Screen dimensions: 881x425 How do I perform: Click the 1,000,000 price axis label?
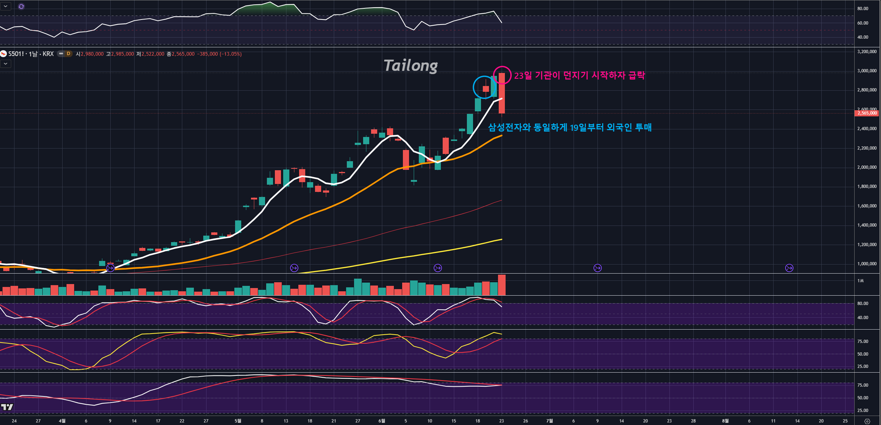point(867,264)
